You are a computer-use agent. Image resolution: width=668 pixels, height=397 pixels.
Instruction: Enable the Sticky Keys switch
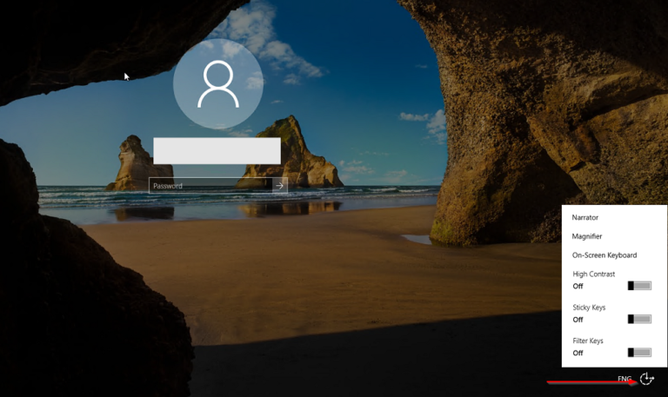click(x=639, y=319)
